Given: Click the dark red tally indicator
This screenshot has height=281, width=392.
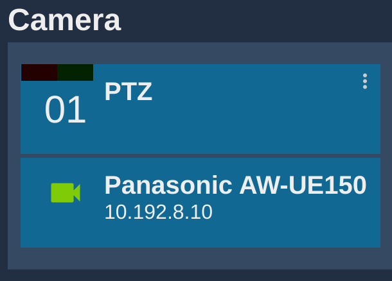Looking at the screenshot, I should pos(39,72).
